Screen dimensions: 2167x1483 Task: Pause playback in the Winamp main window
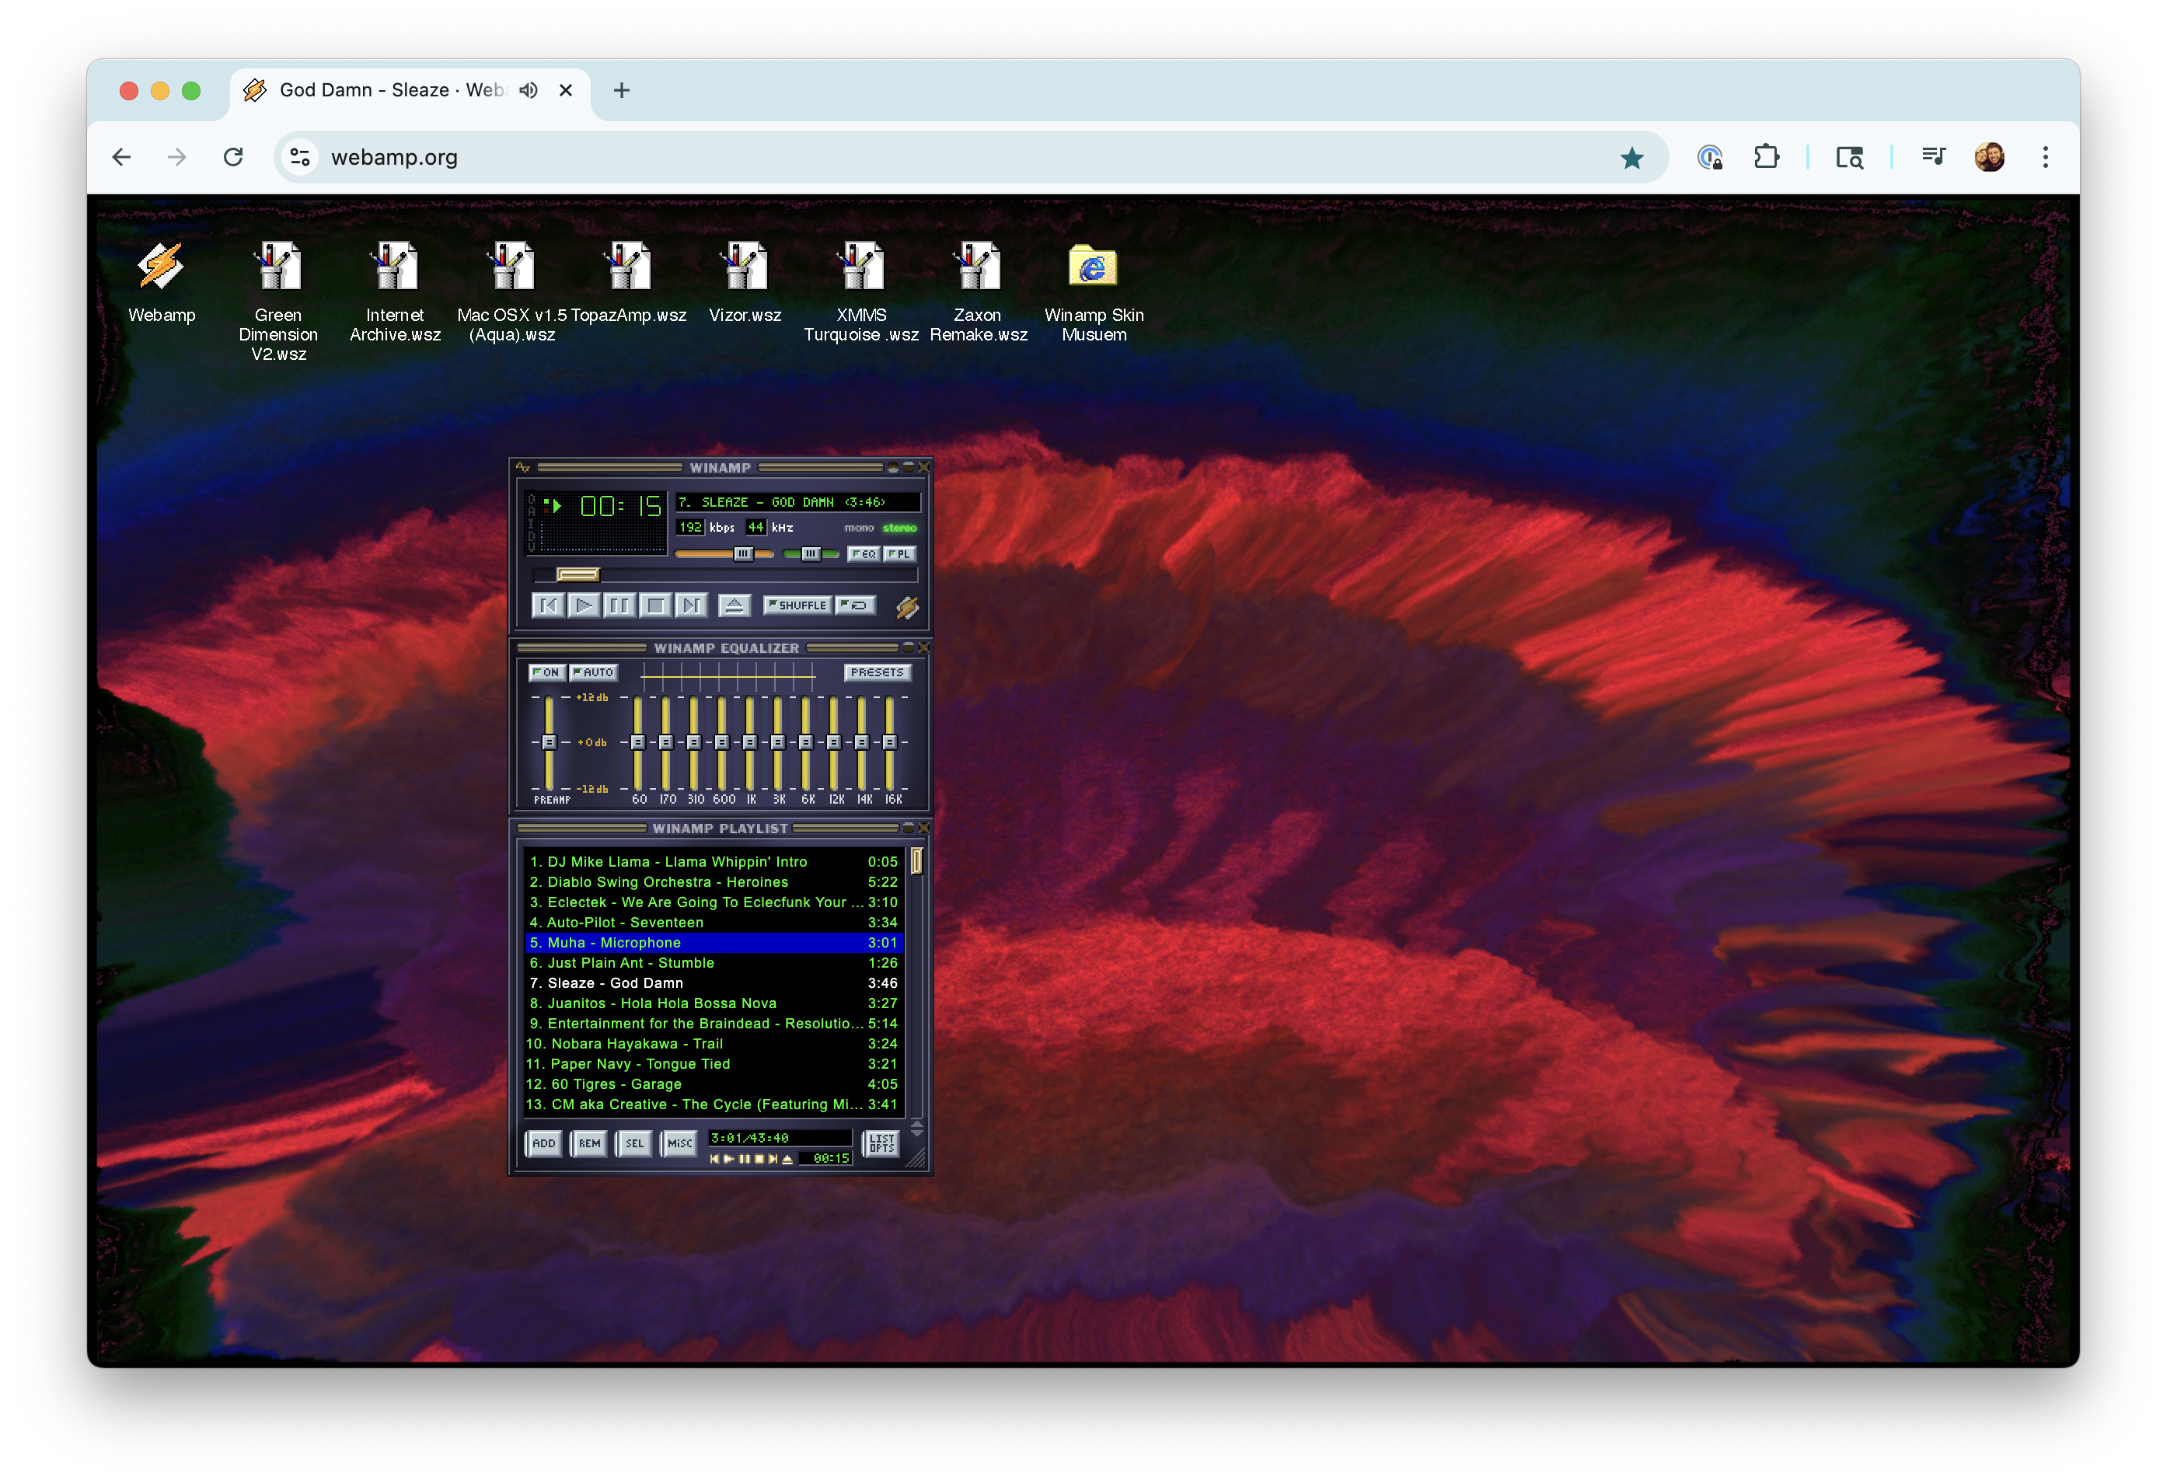click(619, 605)
